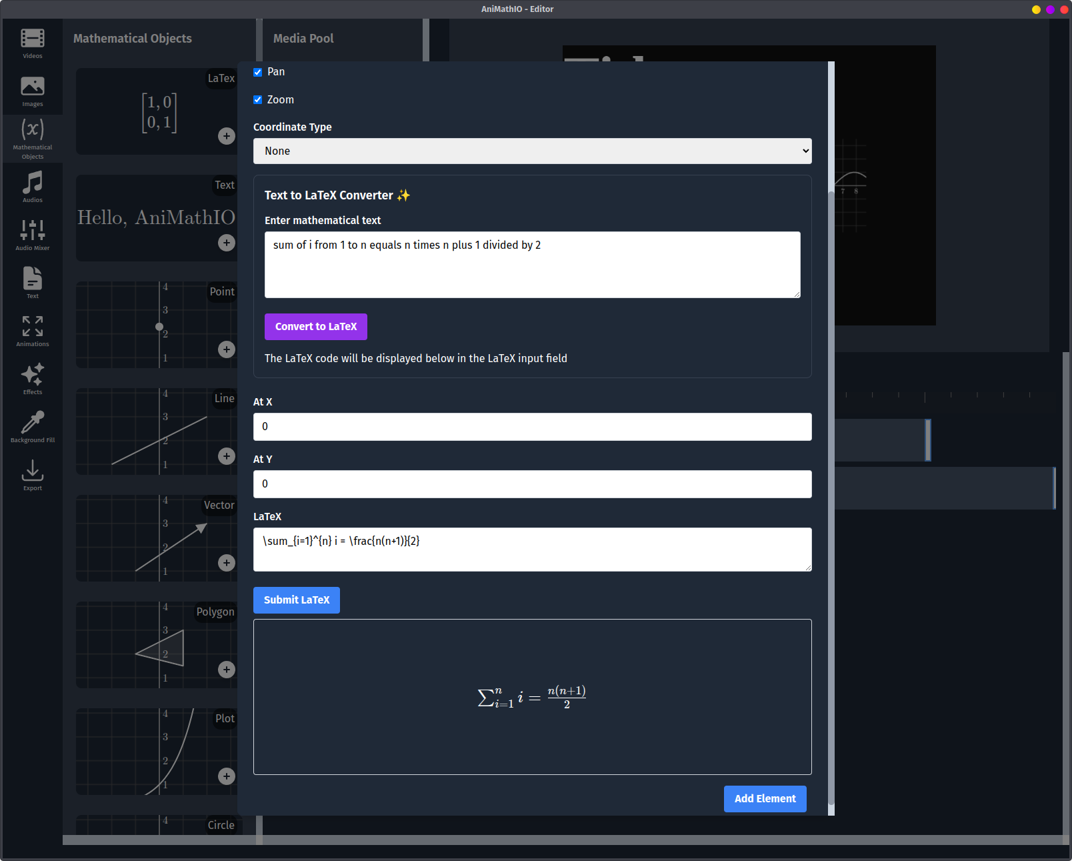The image size is (1072, 861).
Task: Open the Export download icon
Action: pos(32,476)
